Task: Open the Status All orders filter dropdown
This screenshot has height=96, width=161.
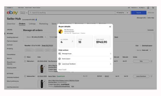Action: (x=36, y=37)
